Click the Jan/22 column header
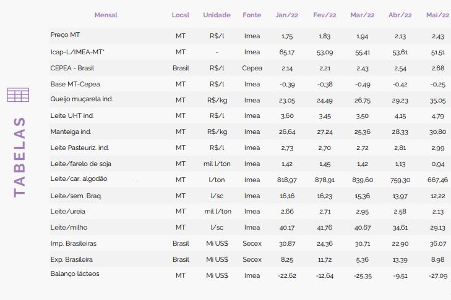This screenshot has height=300, width=451. tap(287, 15)
